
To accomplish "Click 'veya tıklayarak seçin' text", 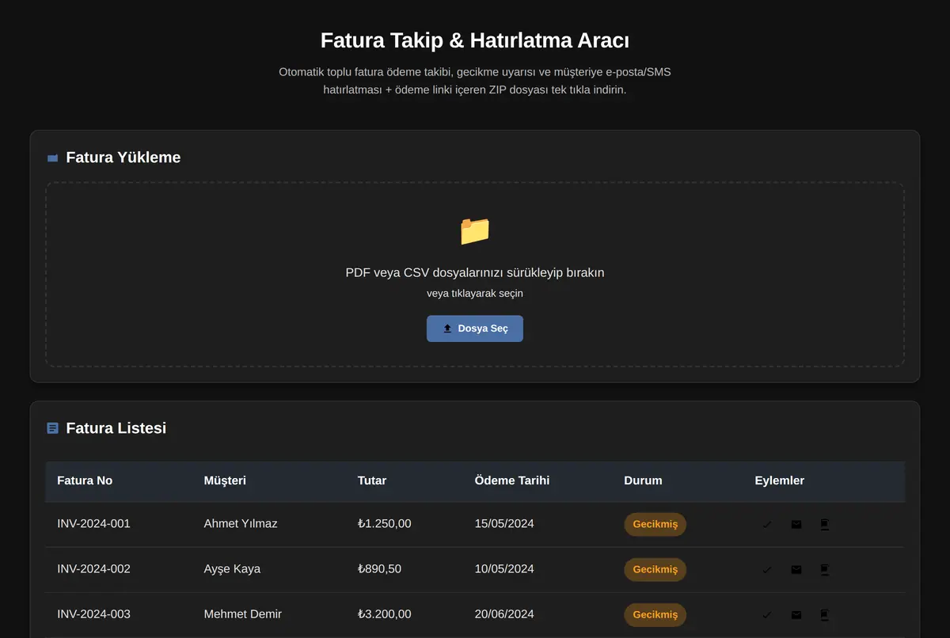I will [475, 293].
